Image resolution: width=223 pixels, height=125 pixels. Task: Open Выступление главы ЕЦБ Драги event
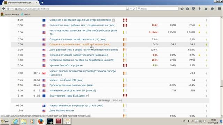pyautogui.click(x=67, y=96)
